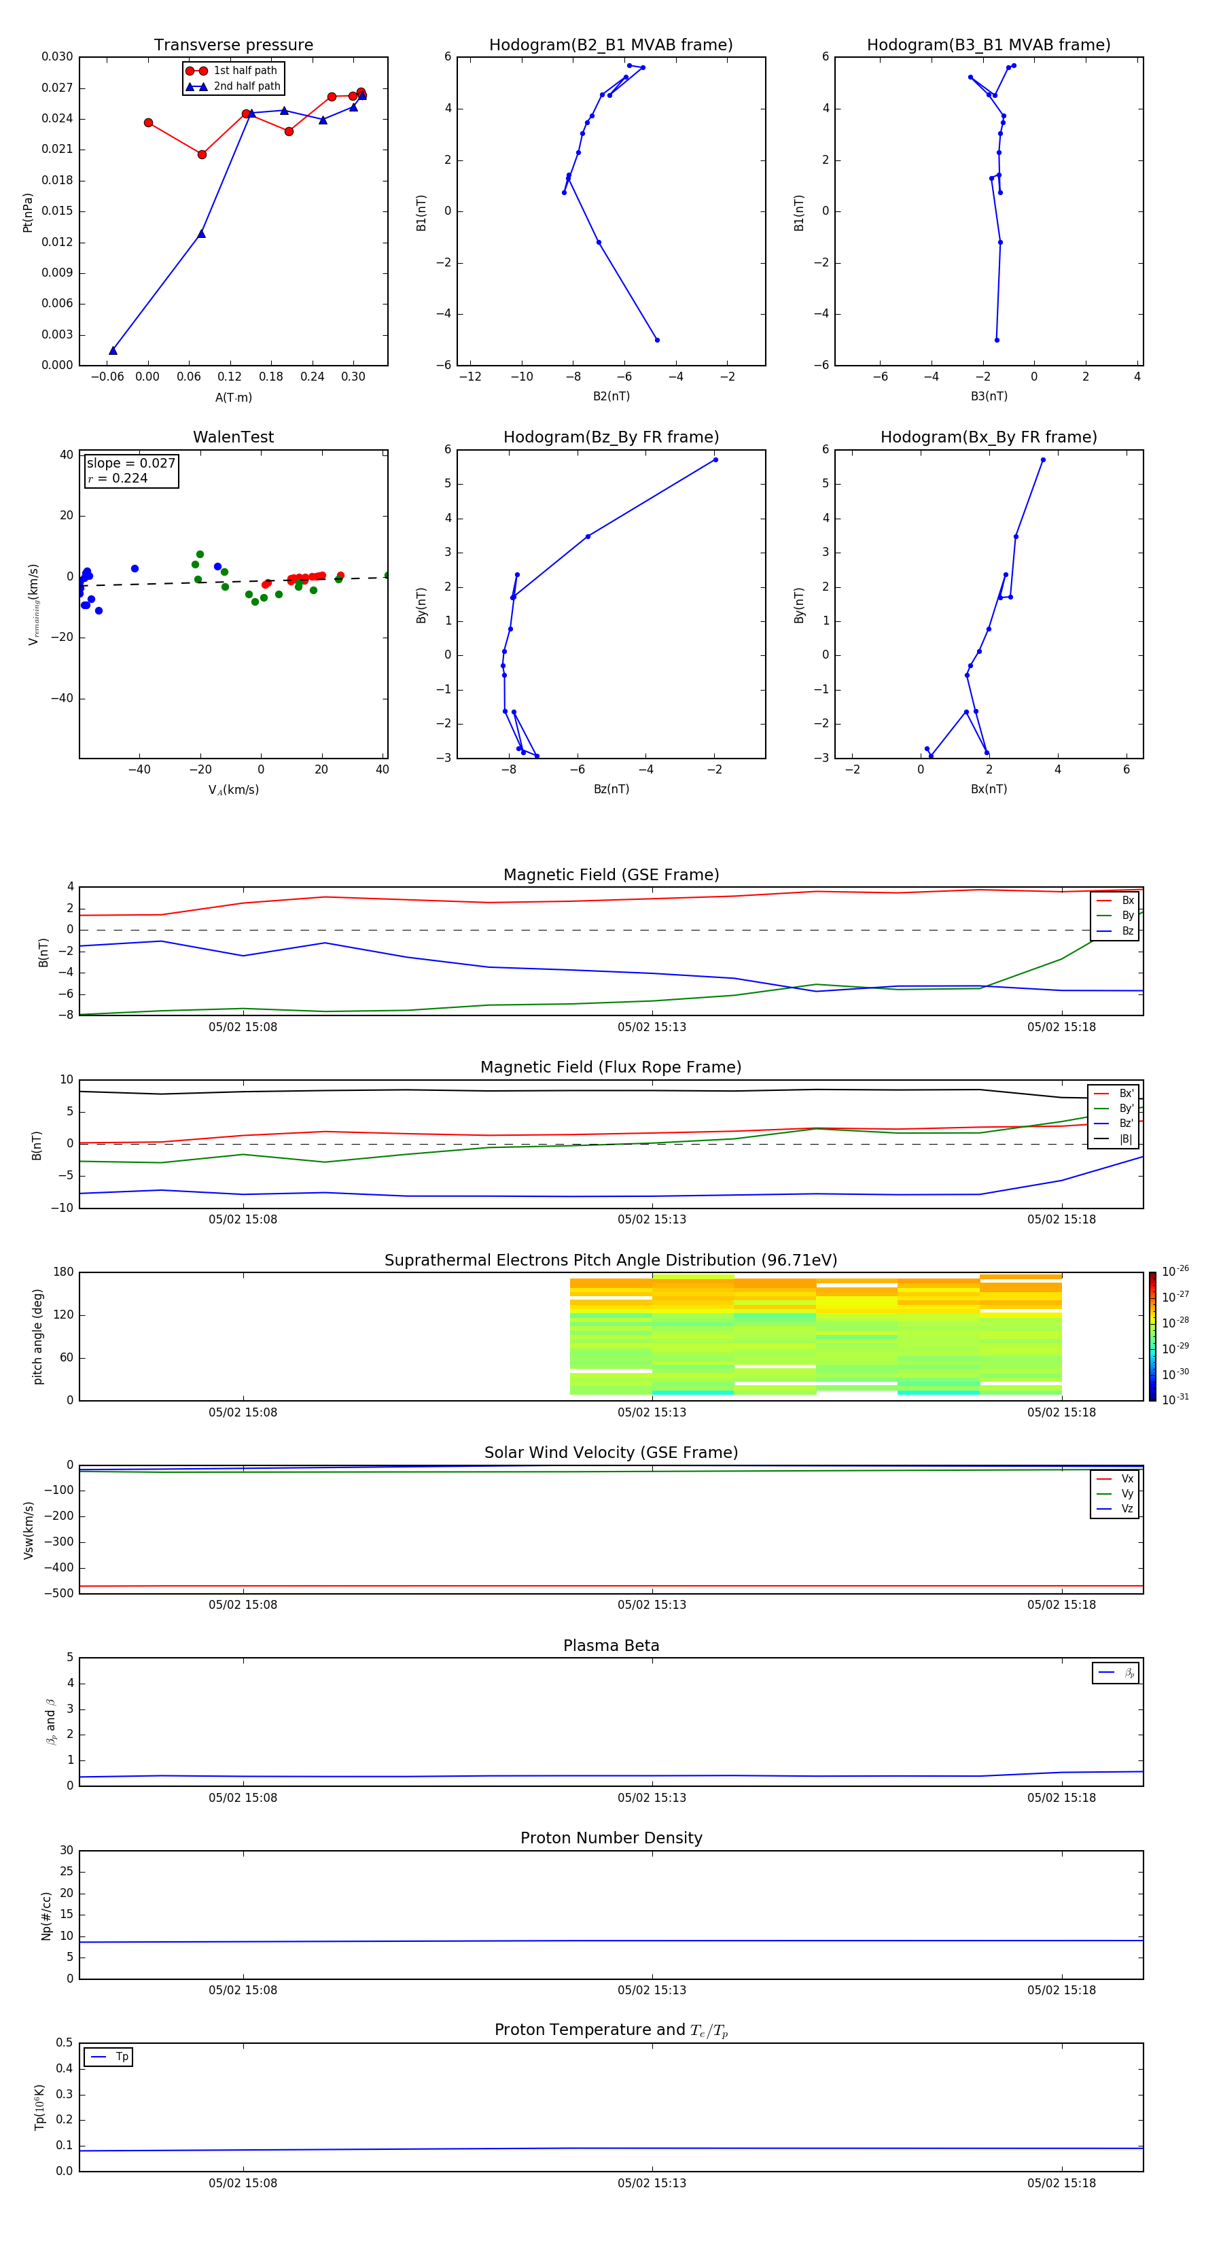Viewport: 1223px width, 2243px height.
Task: Click the Walen test dashed regression line
Action: pyautogui.click(x=233, y=580)
